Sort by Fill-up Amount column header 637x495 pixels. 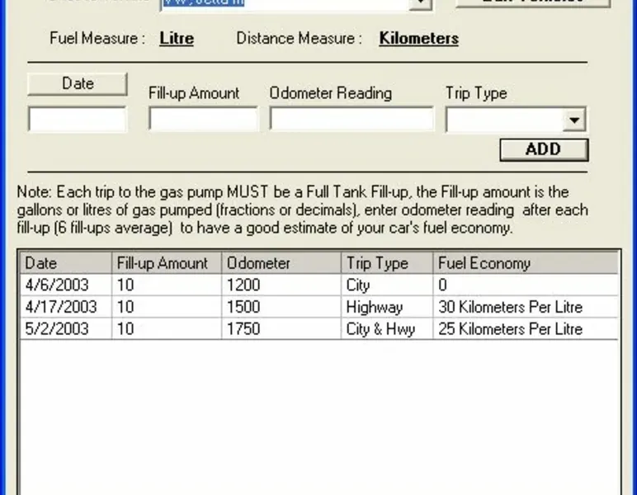[x=167, y=263]
